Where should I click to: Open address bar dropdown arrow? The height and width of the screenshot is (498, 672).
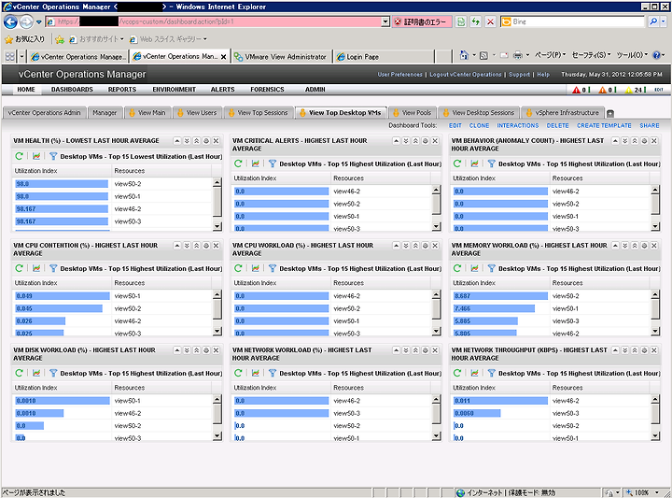(x=385, y=21)
